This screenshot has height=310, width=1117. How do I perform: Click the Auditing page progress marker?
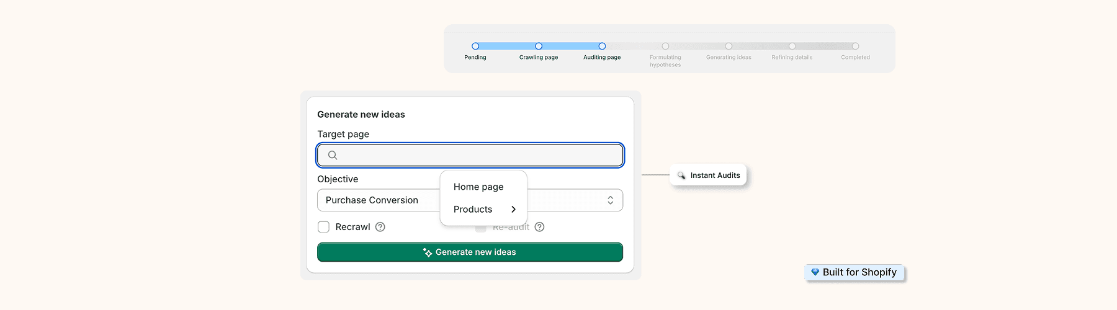(x=602, y=46)
